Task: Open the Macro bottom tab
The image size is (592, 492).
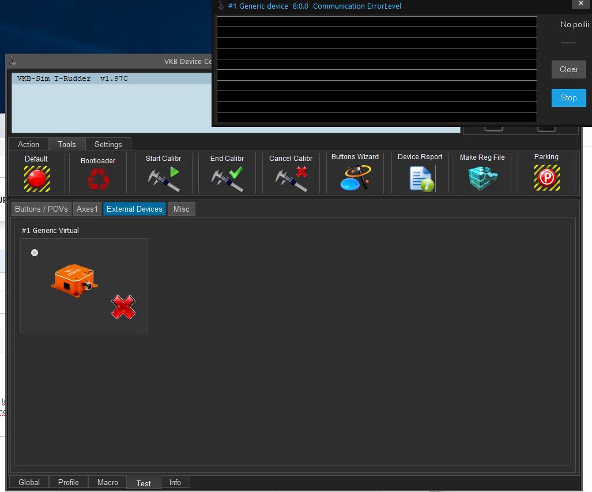Action: [x=108, y=483]
